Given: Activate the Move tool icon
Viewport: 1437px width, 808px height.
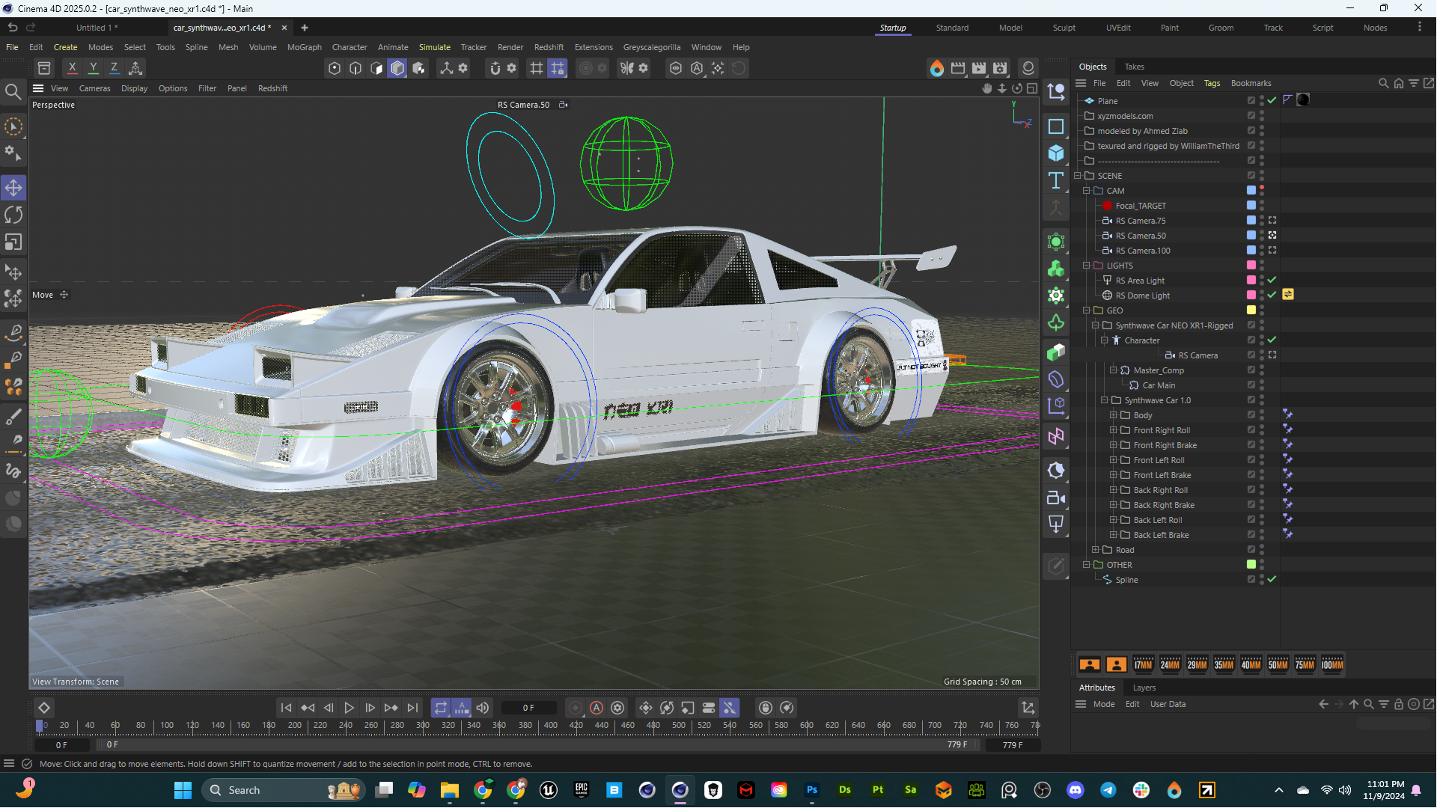Looking at the screenshot, I should [13, 188].
